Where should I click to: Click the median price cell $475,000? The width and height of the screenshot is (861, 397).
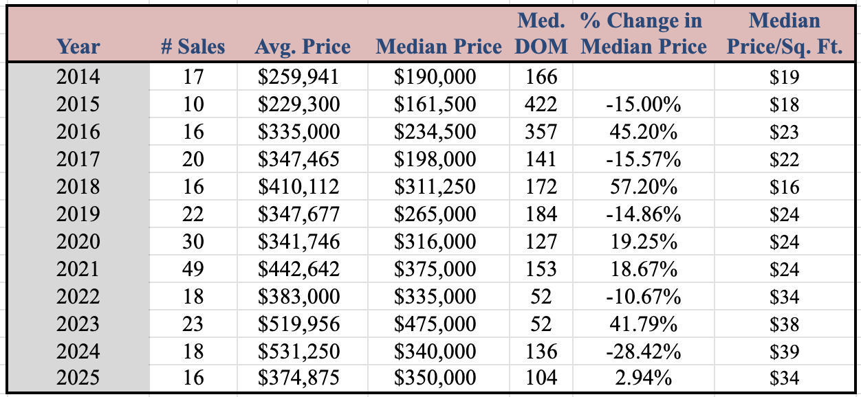[x=435, y=324]
